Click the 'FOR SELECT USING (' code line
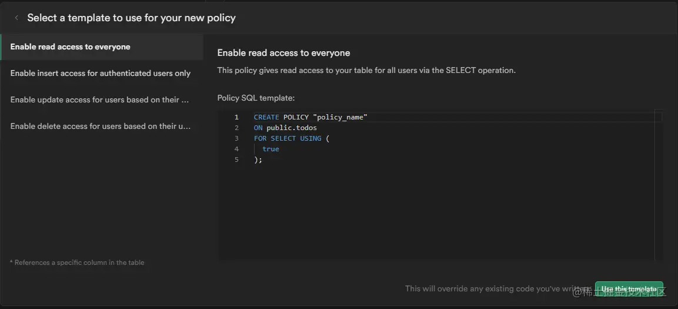The width and height of the screenshot is (678, 309). pos(292,138)
